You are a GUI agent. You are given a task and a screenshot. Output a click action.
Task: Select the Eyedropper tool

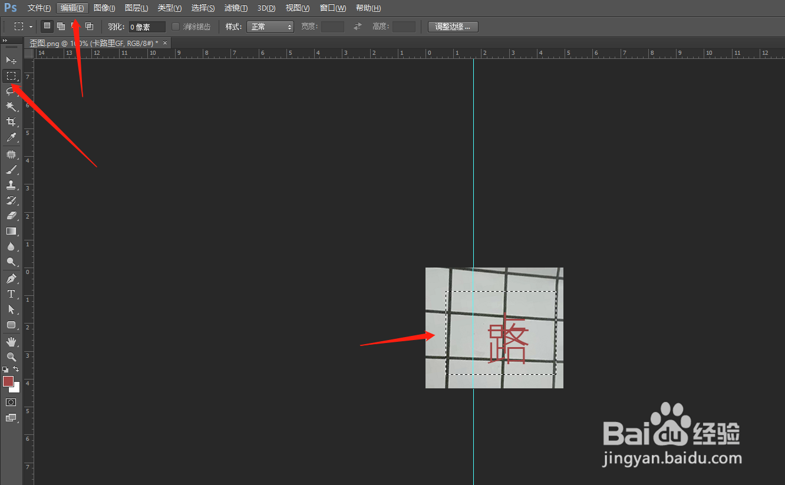pos(11,137)
